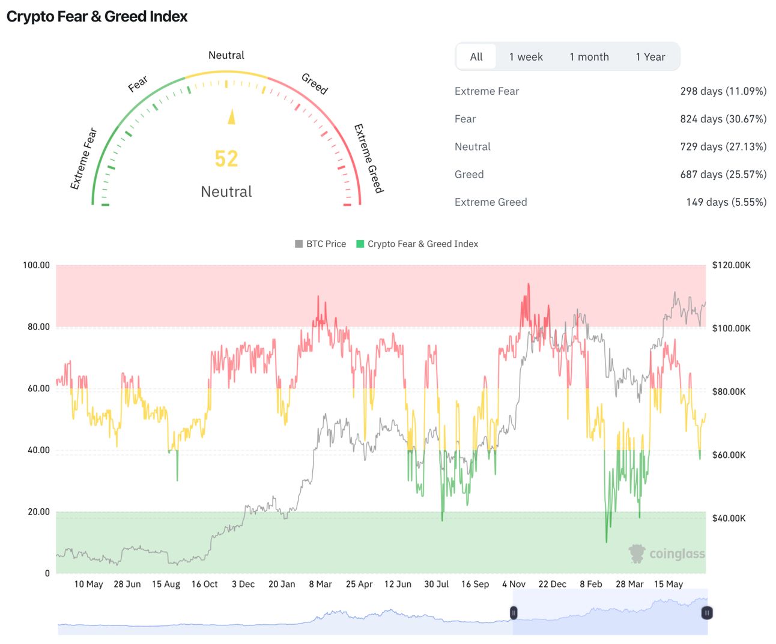The image size is (776, 644).
Task: Click the Crypto Fear & Greed Index heading
Action: point(97,16)
